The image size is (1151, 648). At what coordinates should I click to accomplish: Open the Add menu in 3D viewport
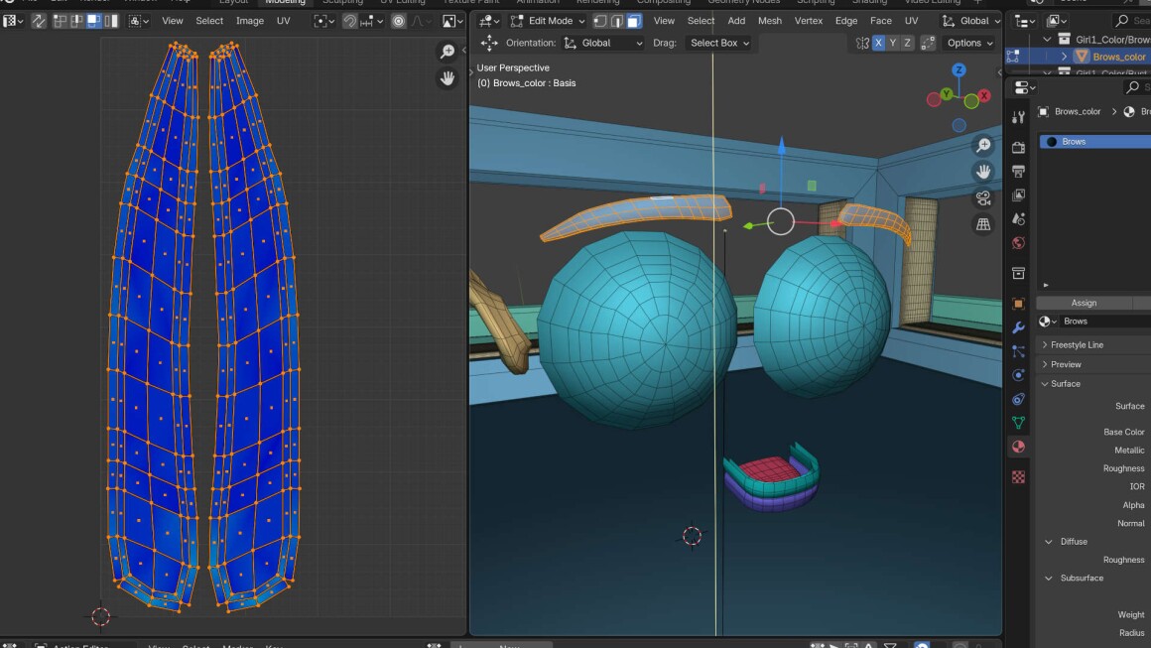(x=736, y=21)
